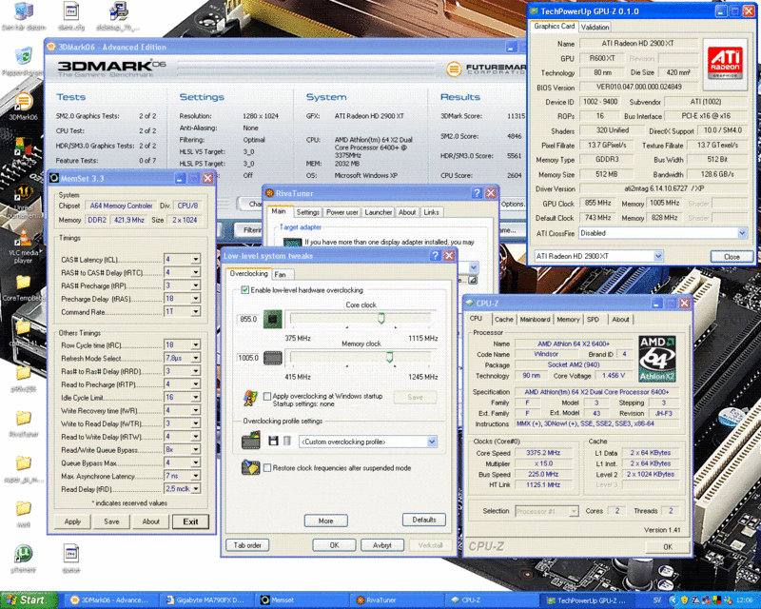Viewport: 761px width, 609px height.
Task: Expand the Idle Cycle Limit dropdown
Action: click(x=196, y=397)
